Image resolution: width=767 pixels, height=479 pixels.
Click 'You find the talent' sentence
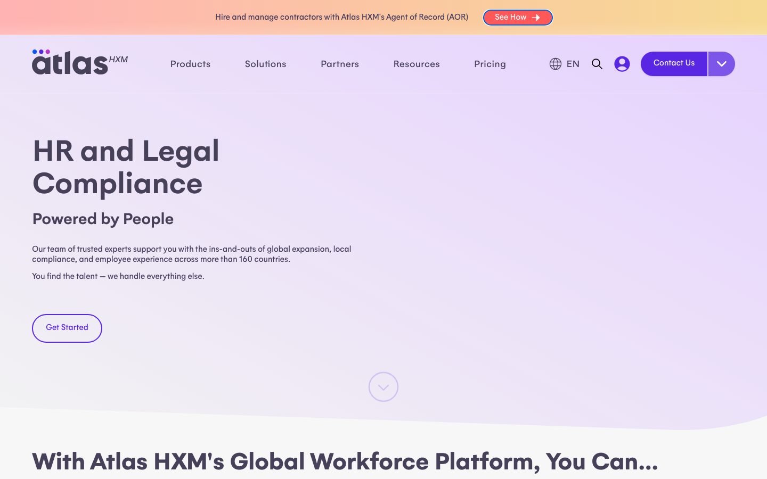[118, 276]
